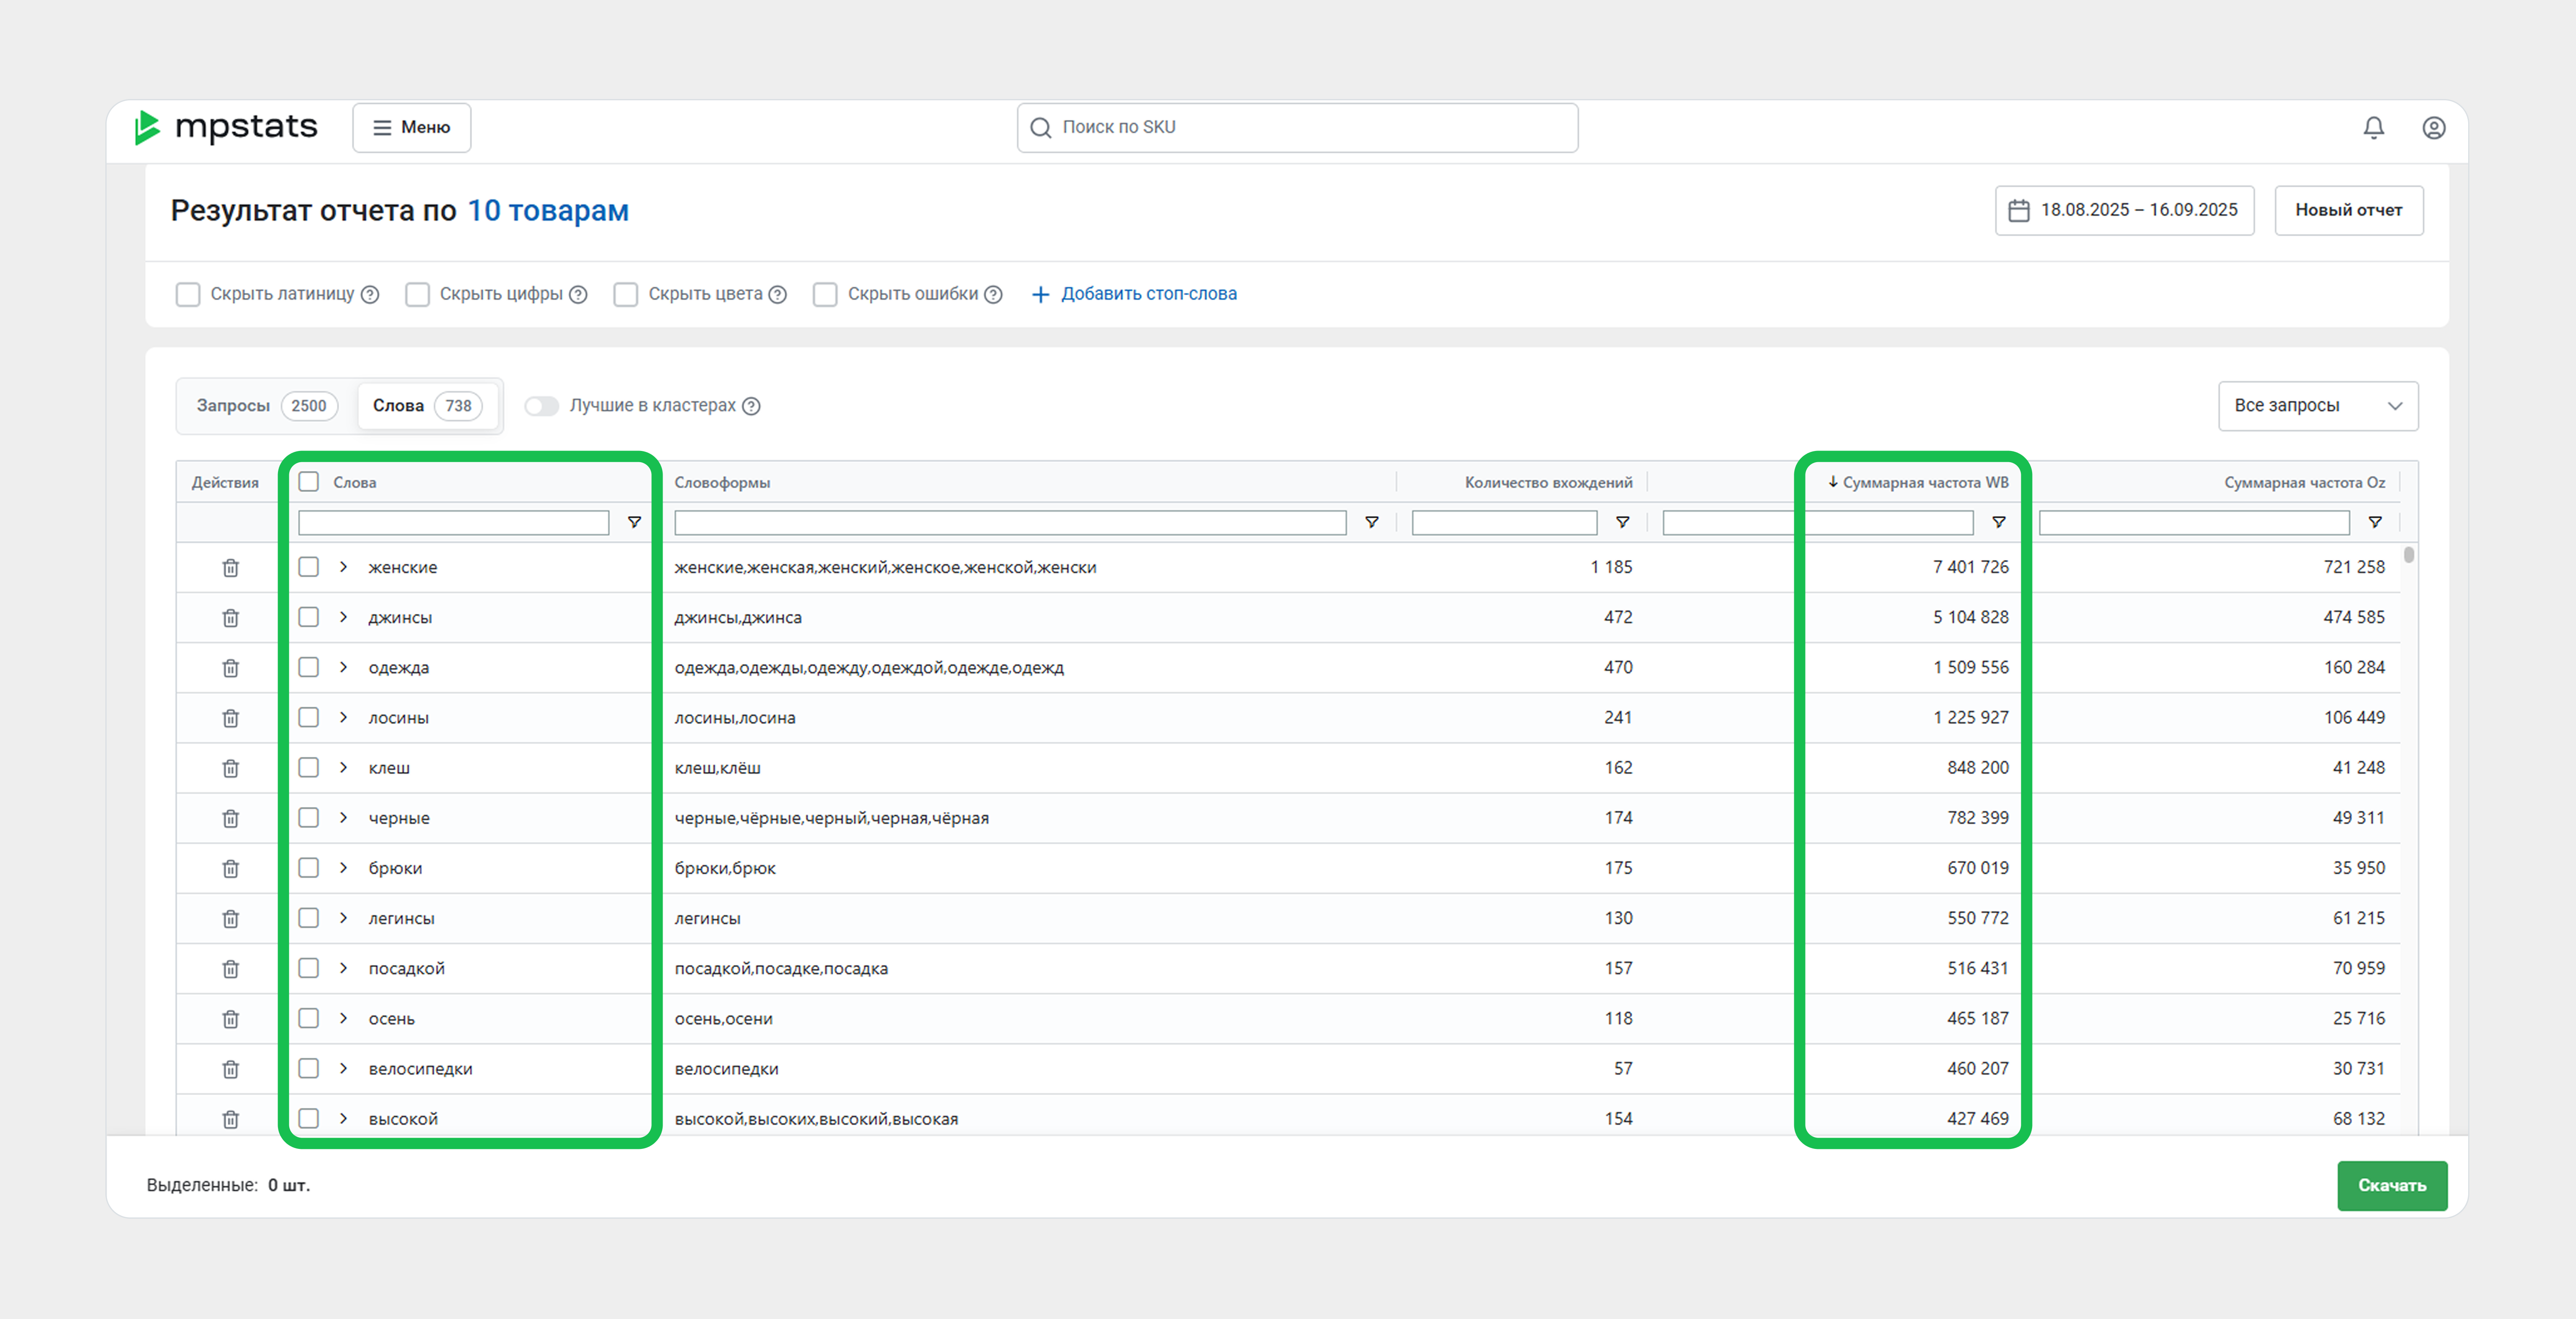Expand the посадкой word row
2576x1319 pixels.
pyautogui.click(x=344, y=968)
